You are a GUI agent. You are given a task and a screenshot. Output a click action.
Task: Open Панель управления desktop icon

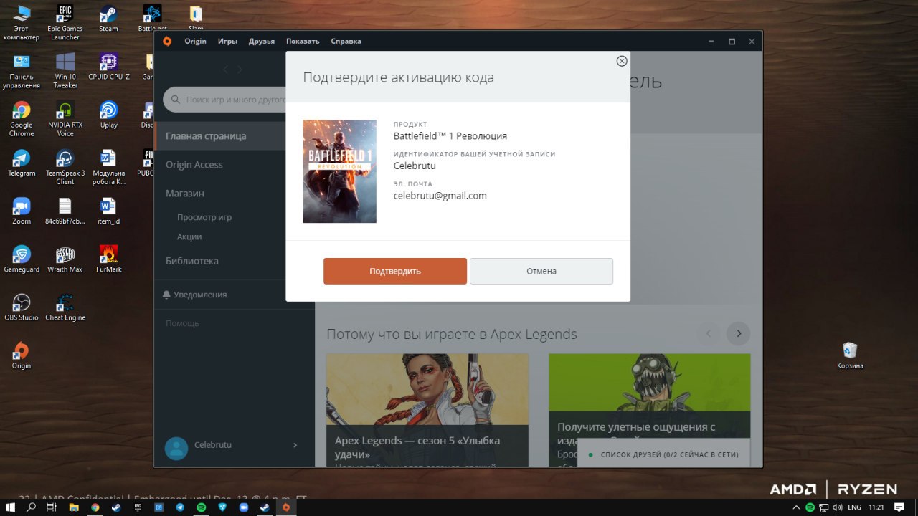[x=22, y=71]
